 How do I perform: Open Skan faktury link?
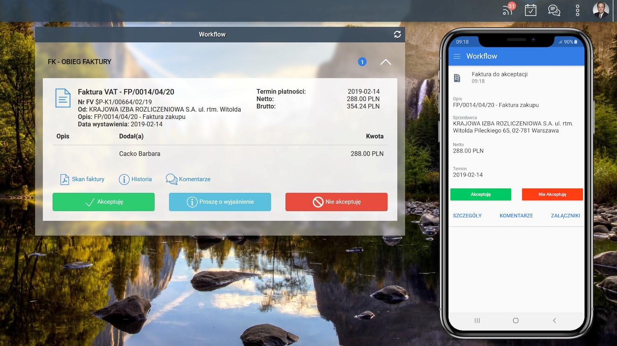click(88, 179)
